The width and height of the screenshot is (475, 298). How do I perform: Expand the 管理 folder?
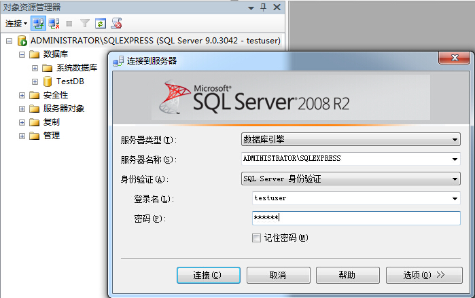tap(22, 136)
